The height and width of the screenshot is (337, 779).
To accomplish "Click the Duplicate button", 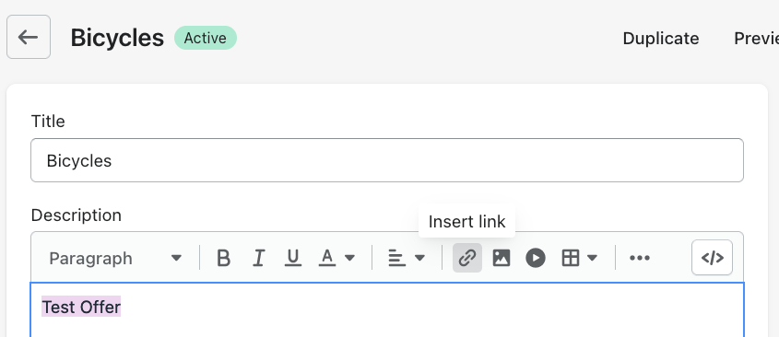I will tap(661, 39).
